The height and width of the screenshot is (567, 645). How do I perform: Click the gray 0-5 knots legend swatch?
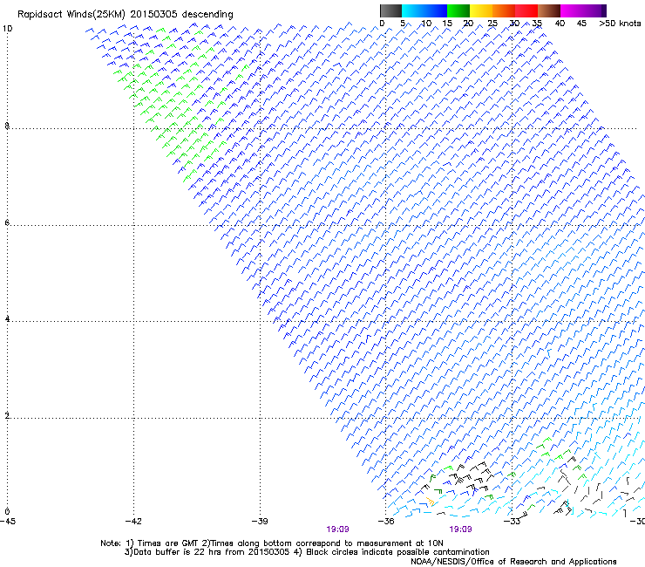click(390, 10)
